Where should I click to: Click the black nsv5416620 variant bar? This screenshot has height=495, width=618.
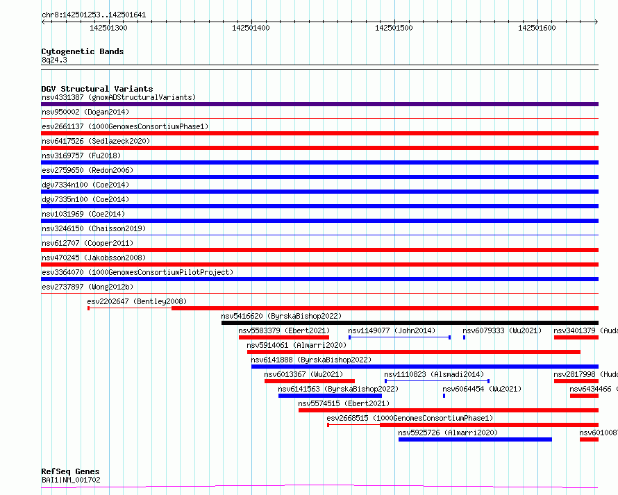coord(410,323)
